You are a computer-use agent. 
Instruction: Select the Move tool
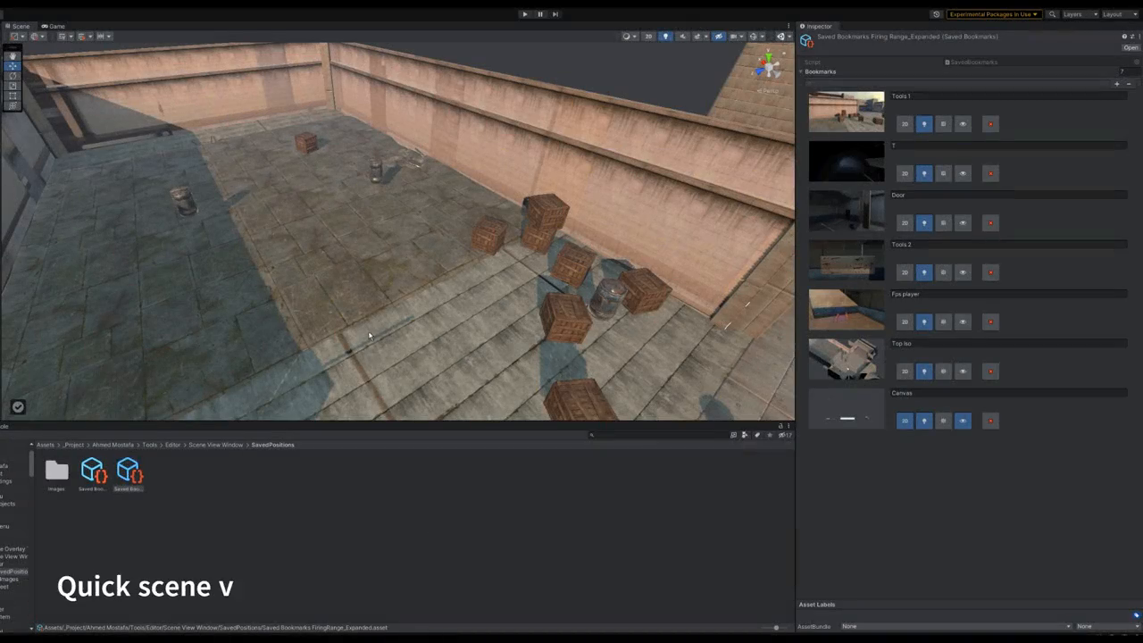click(x=13, y=66)
